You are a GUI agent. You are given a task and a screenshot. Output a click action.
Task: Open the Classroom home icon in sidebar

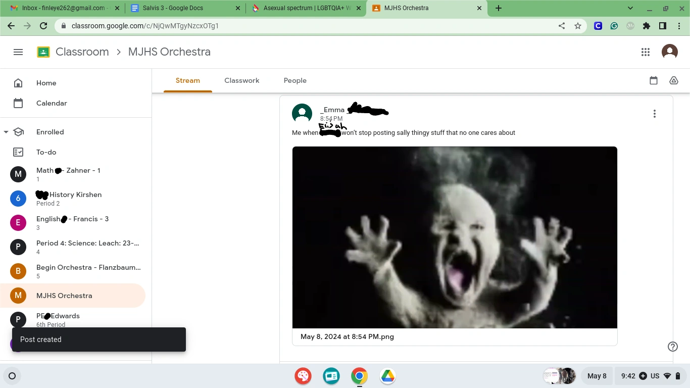(x=19, y=83)
